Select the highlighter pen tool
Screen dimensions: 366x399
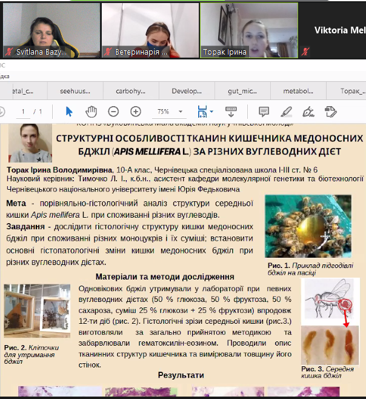tap(286, 112)
